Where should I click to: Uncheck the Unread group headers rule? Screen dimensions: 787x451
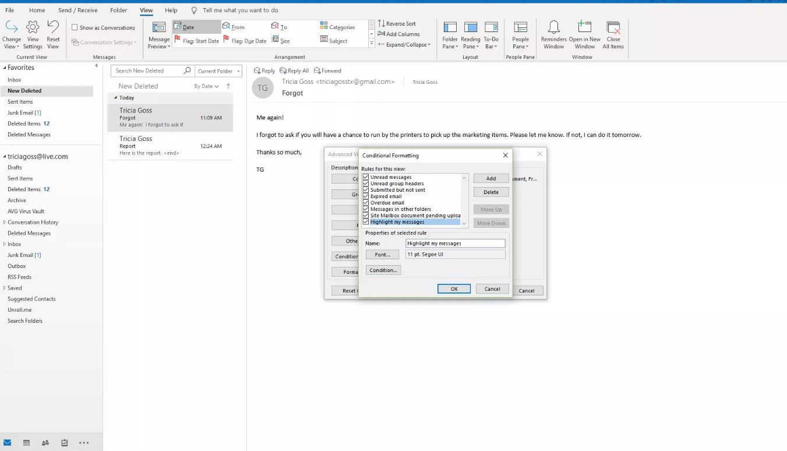click(366, 184)
